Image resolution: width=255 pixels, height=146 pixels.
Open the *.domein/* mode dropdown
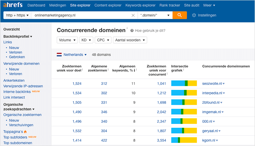click(155, 15)
